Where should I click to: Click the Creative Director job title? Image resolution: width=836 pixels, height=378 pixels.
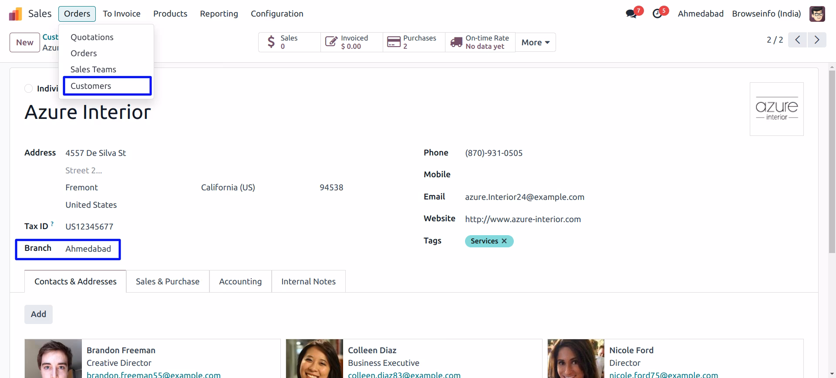tap(119, 363)
